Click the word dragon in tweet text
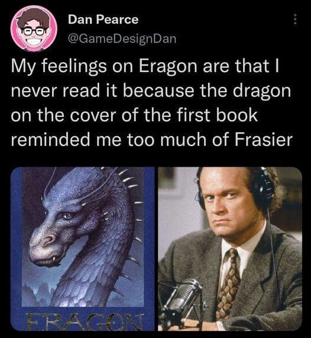 tap(262, 91)
